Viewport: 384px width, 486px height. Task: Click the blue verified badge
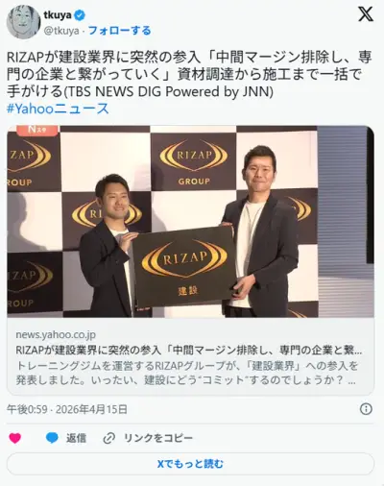(x=80, y=15)
